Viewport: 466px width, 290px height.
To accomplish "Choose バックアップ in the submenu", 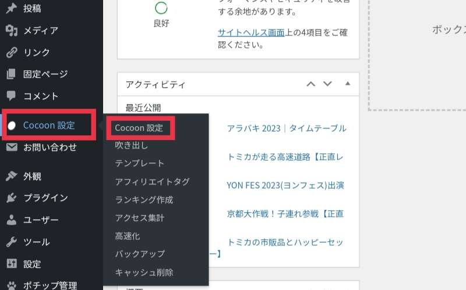I will coord(140,254).
